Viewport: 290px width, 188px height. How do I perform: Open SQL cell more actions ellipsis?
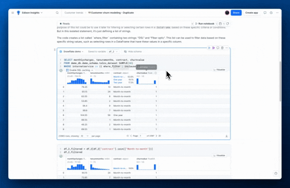click(227, 48)
